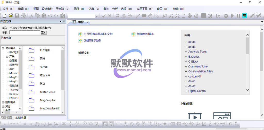Screen dimensions: 264x130
Task: Save using the floppy disk icon
Action: point(17,16)
